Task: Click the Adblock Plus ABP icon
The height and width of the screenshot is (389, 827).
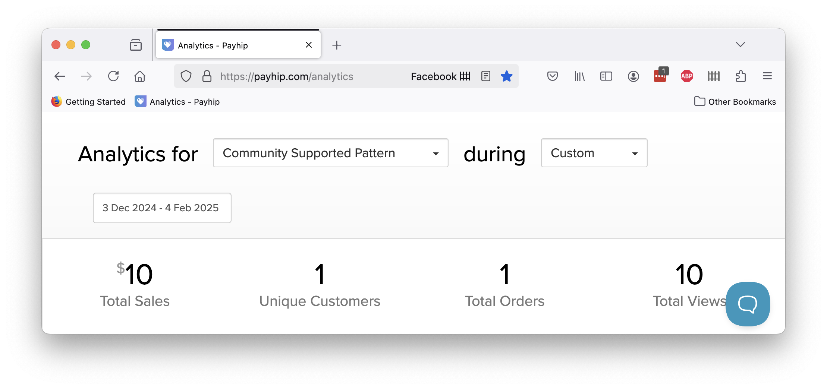Action: (x=686, y=76)
